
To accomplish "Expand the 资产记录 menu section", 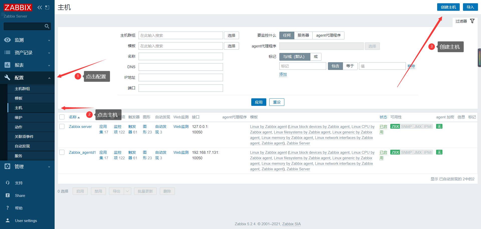I will tap(27, 52).
